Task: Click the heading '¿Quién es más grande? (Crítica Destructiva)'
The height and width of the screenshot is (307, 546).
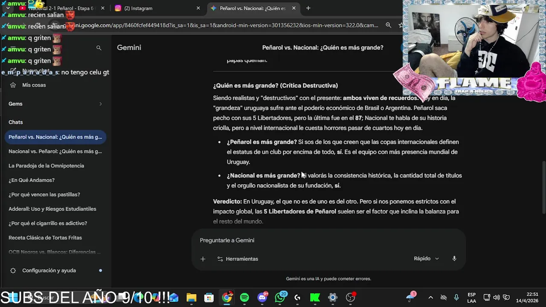Action: (x=276, y=86)
